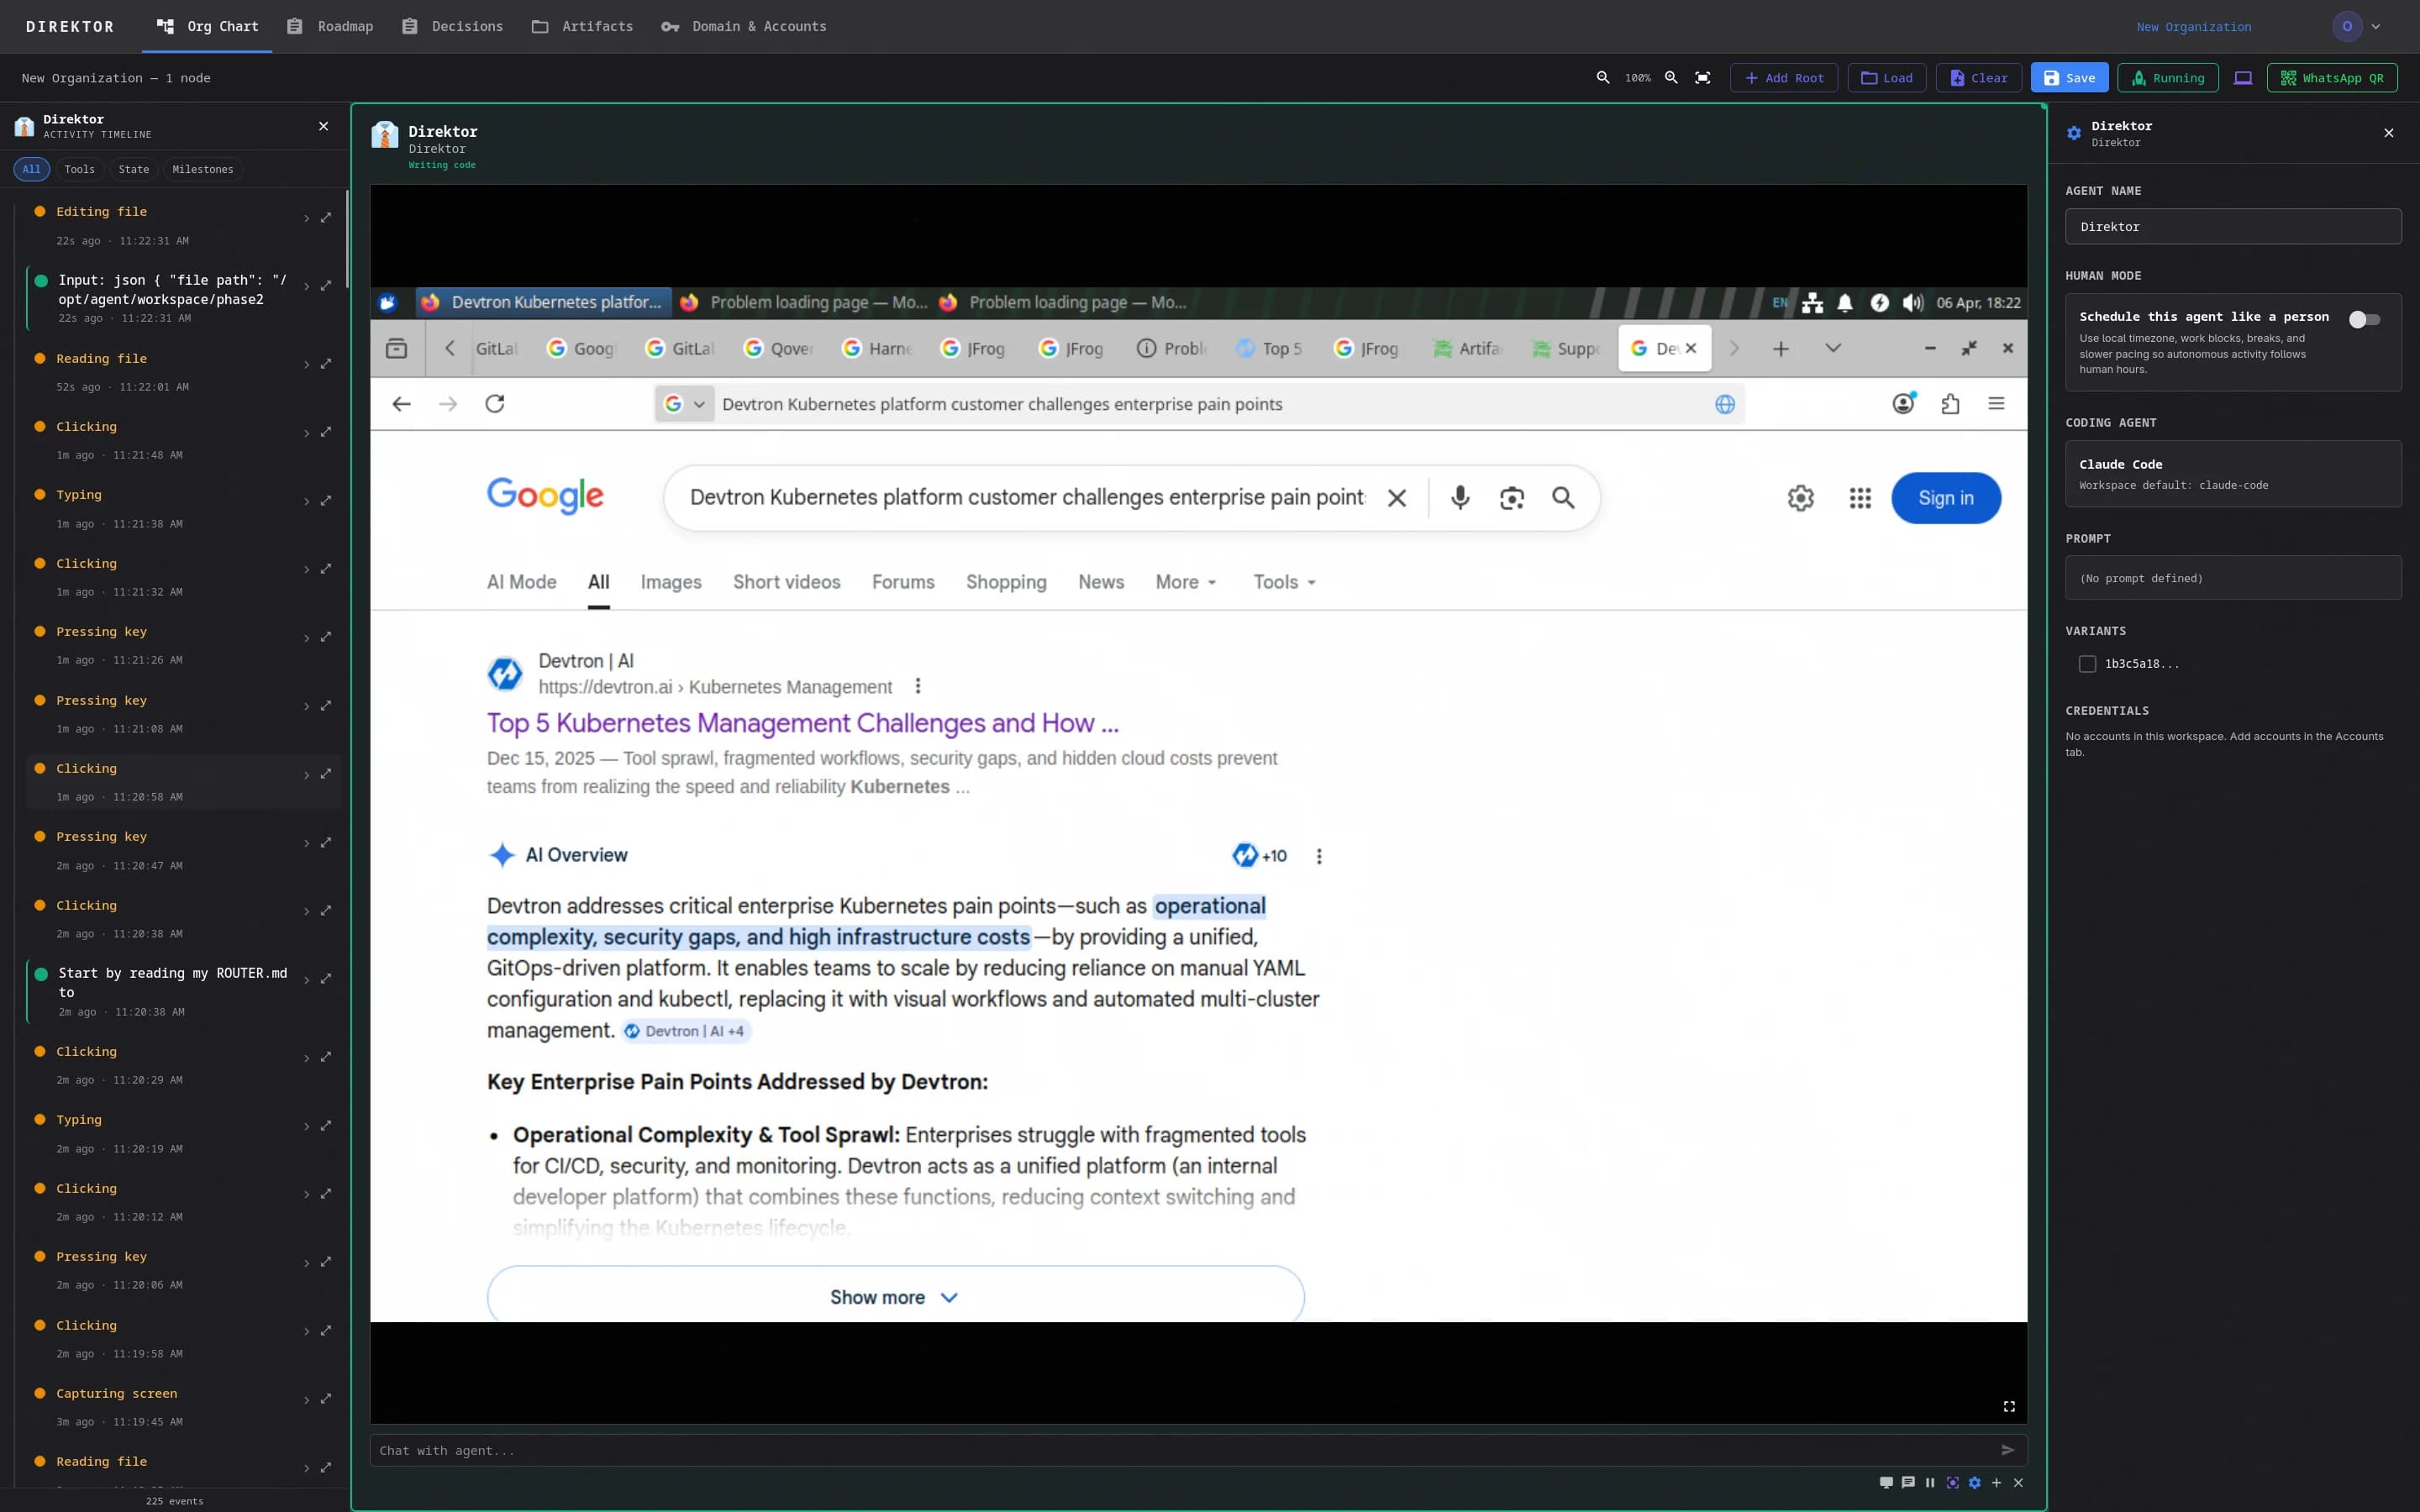Filter timeline by State
Viewport: 2420px width, 1512px height.
tap(134, 170)
